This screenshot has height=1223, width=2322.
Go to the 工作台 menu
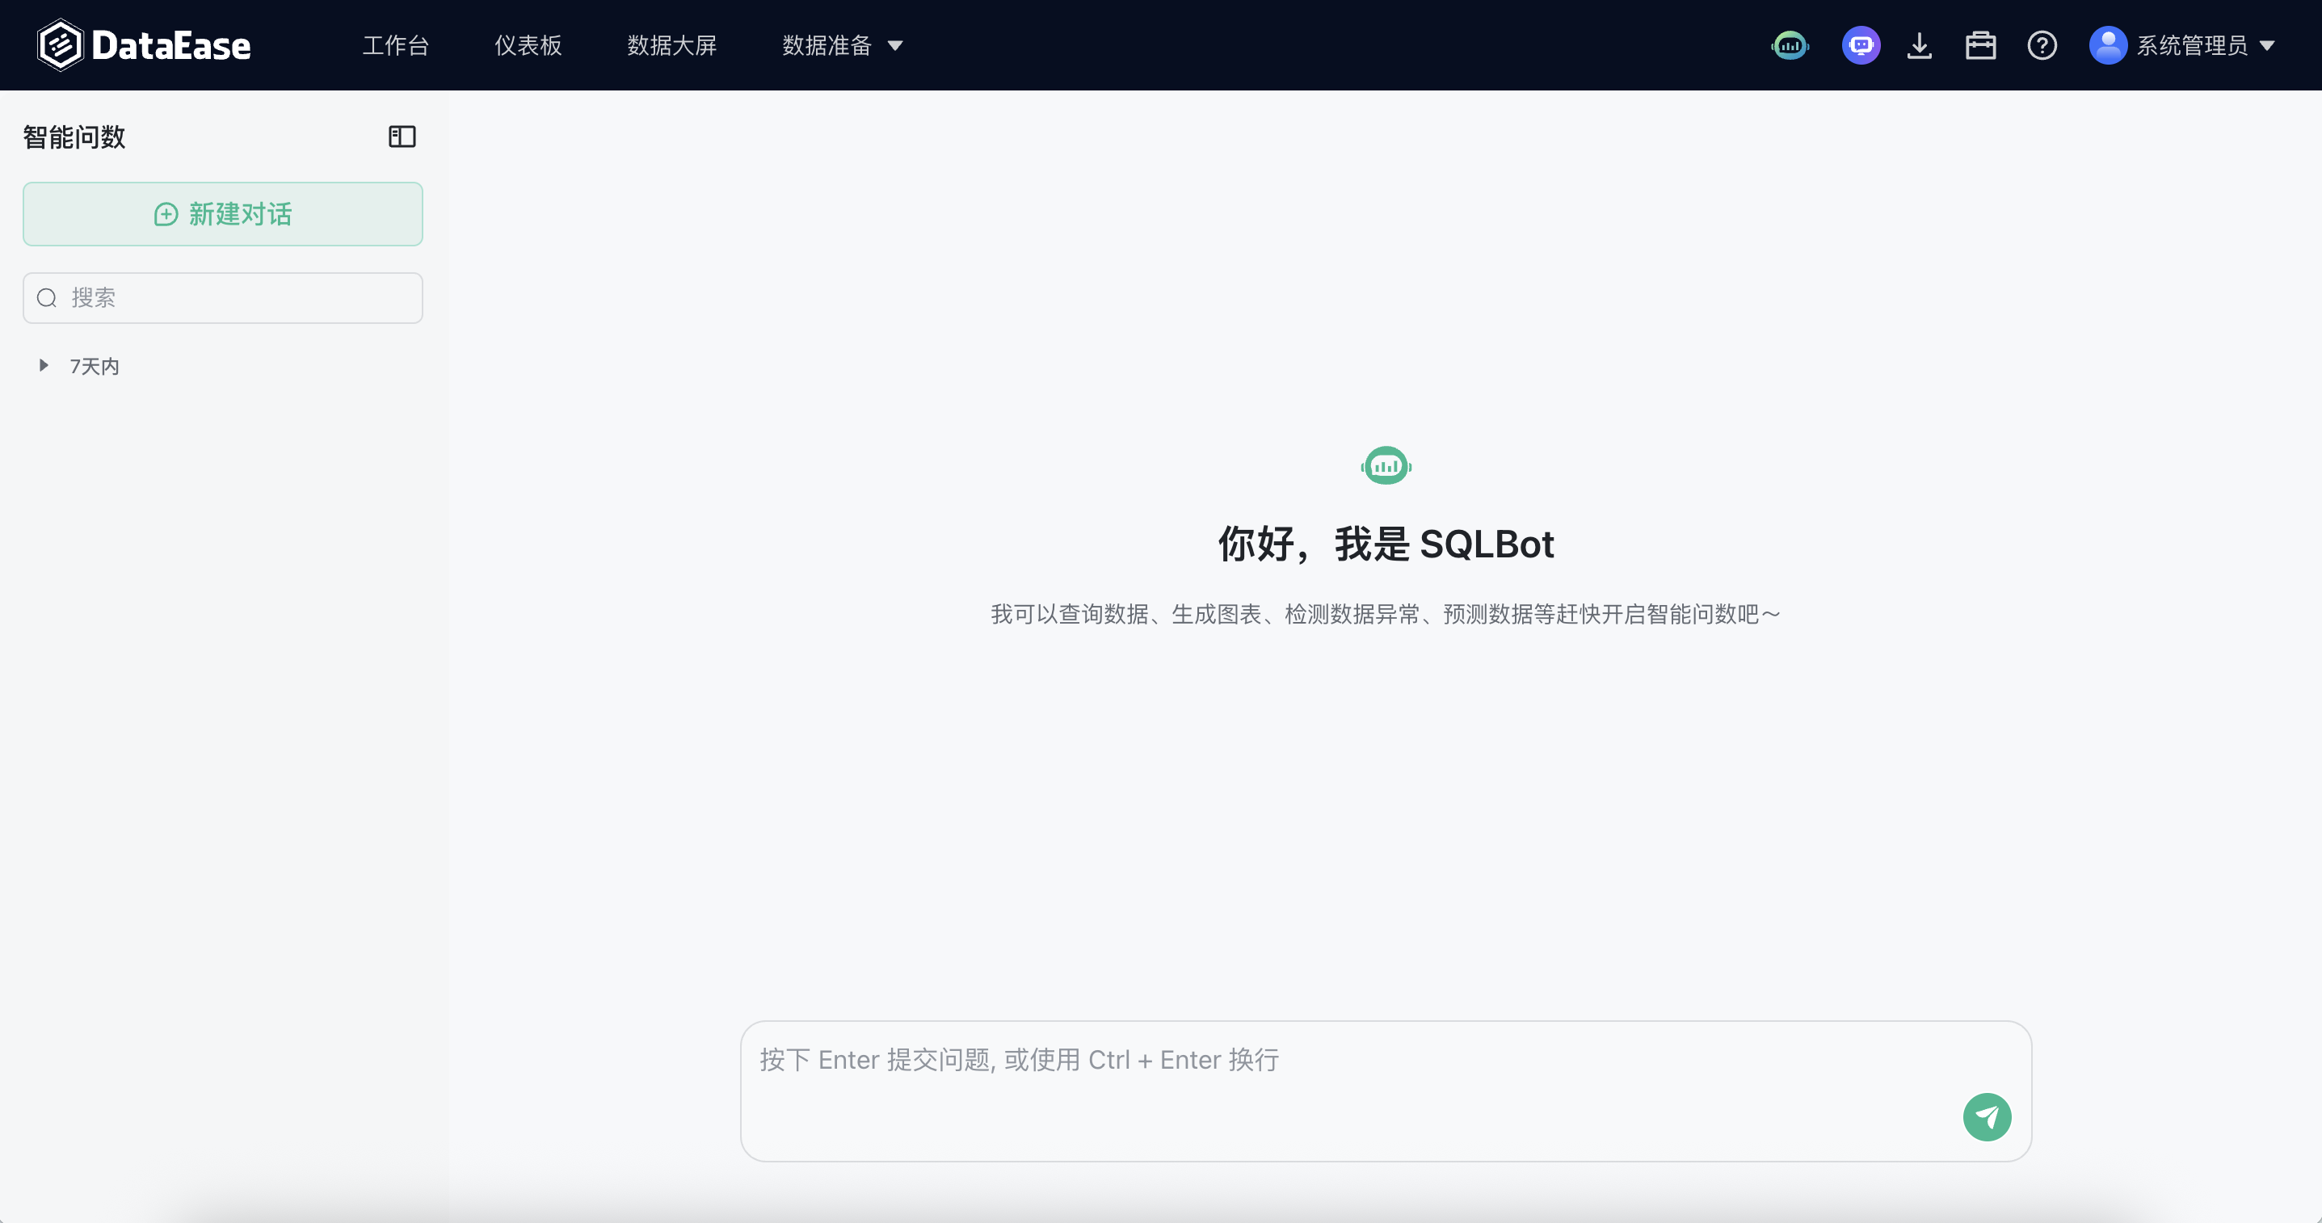coord(395,45)
